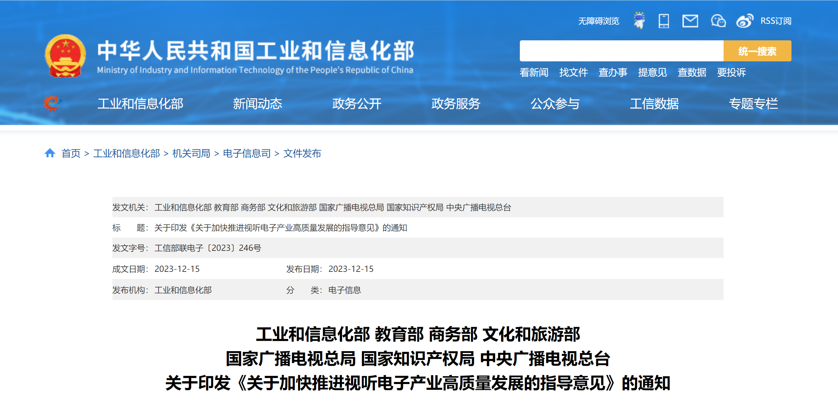Image resolution: width=838 pixels, height=402 pixels.
Task: Click 发布机构 value 工业和信息化部
Action: pos(183,290)
